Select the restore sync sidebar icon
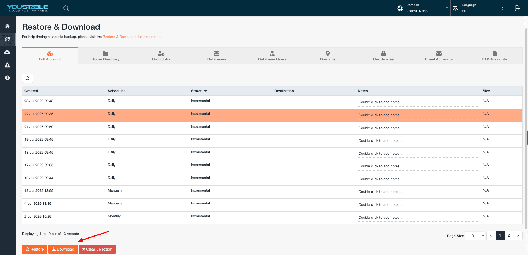The width and height of the screenshot is (528, 255). click(7, 39)
